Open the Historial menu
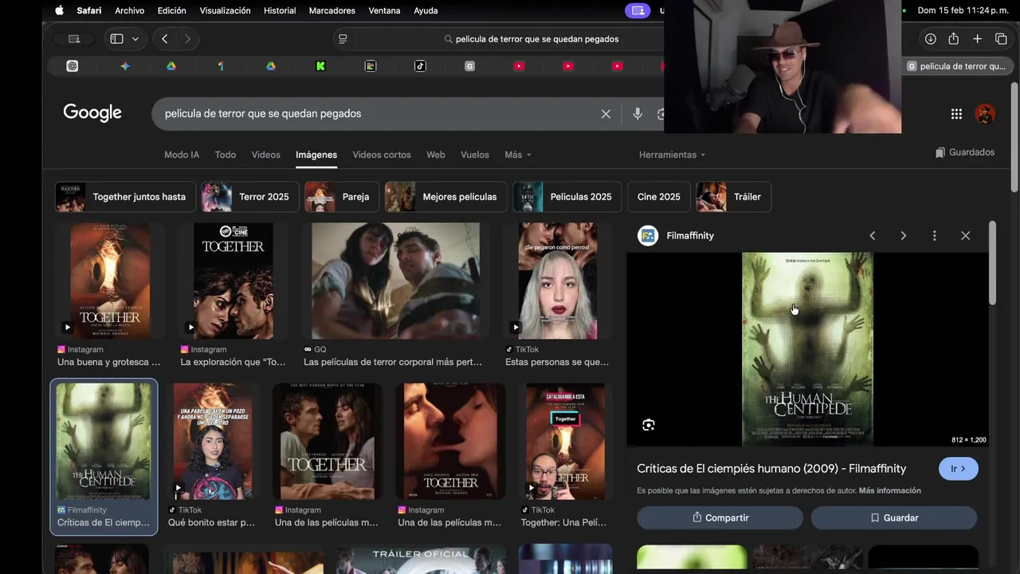Viewport: 1020px width, 574px height. coord(280,10)
